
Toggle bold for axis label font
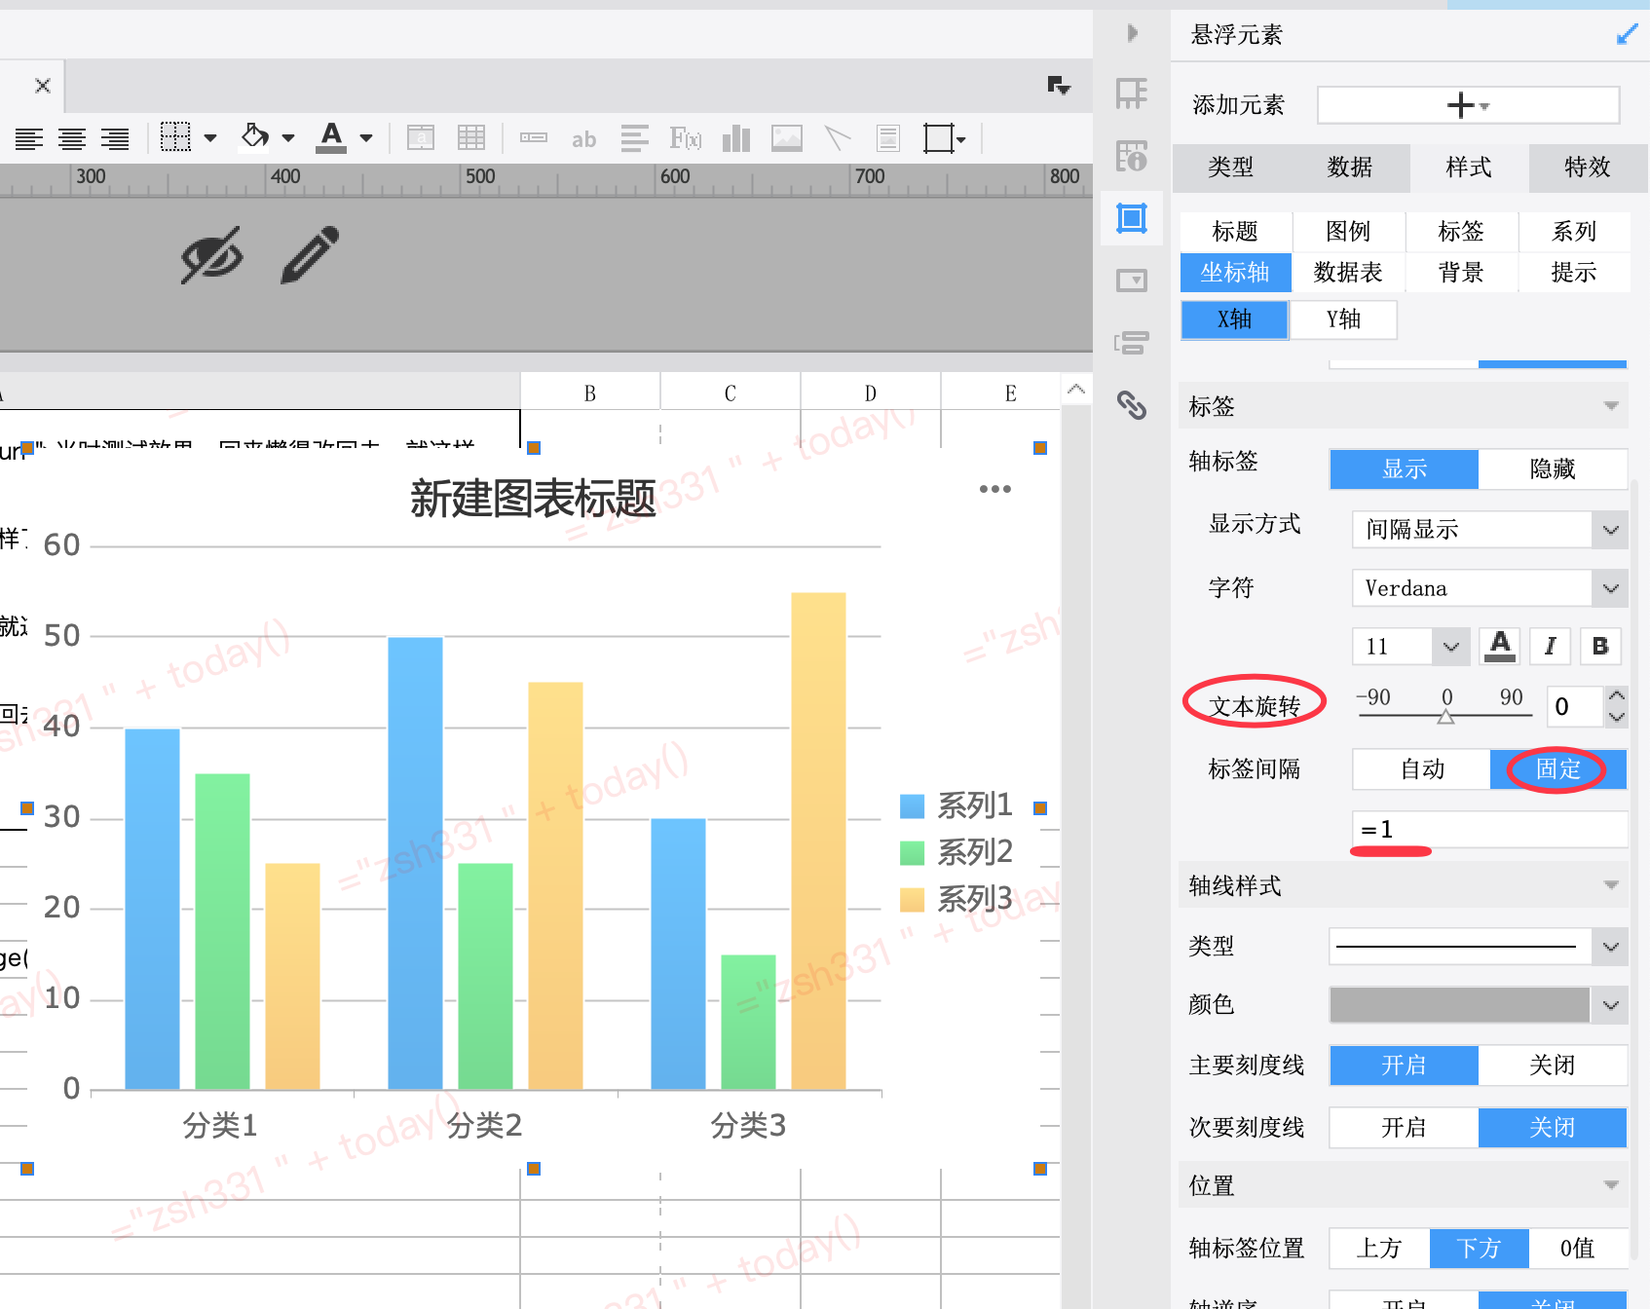click(1600, 646)
